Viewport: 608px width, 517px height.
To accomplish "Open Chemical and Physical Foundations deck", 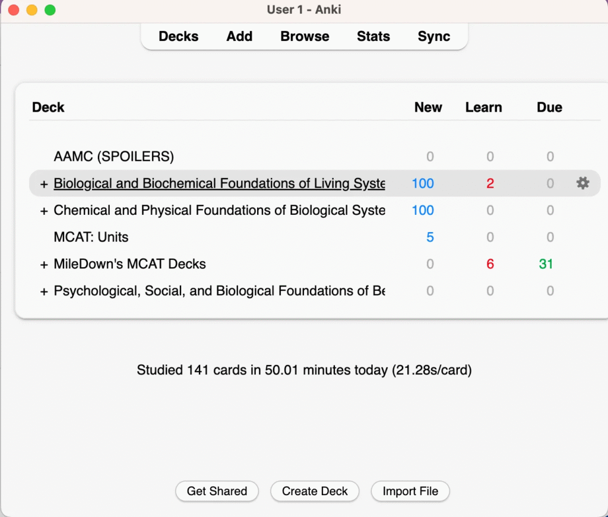I will pyautogui.click(x=219, y=210).
